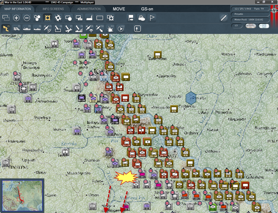
Task: Select the 3=12 unit near Zhashkov
Action: point(109,152)
